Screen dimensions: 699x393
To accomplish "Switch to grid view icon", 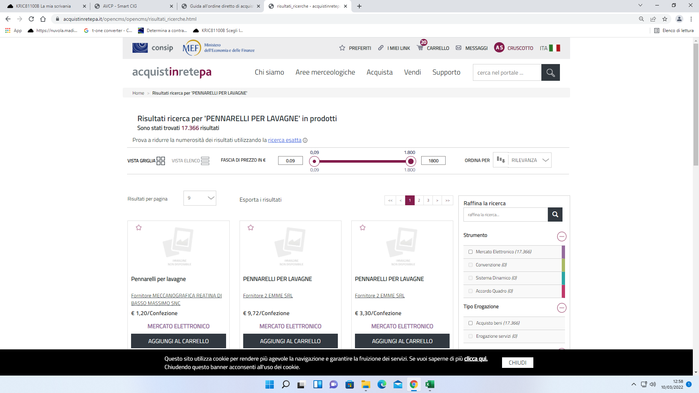I will [161, 161].
